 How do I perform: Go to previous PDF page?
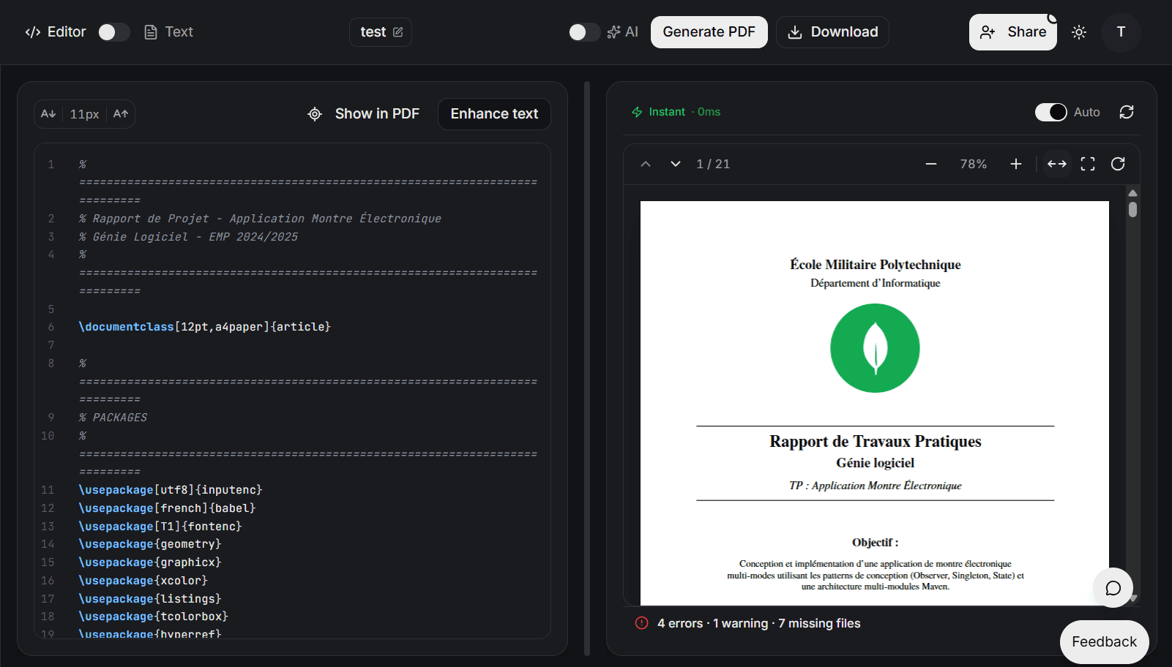pyautogui.click(x=646, y=164)
